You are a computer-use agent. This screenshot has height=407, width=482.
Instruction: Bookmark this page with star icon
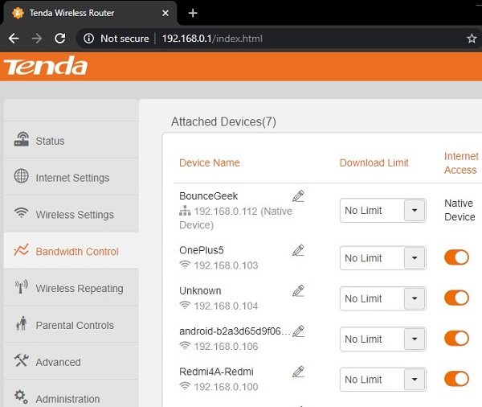[472, 39]
